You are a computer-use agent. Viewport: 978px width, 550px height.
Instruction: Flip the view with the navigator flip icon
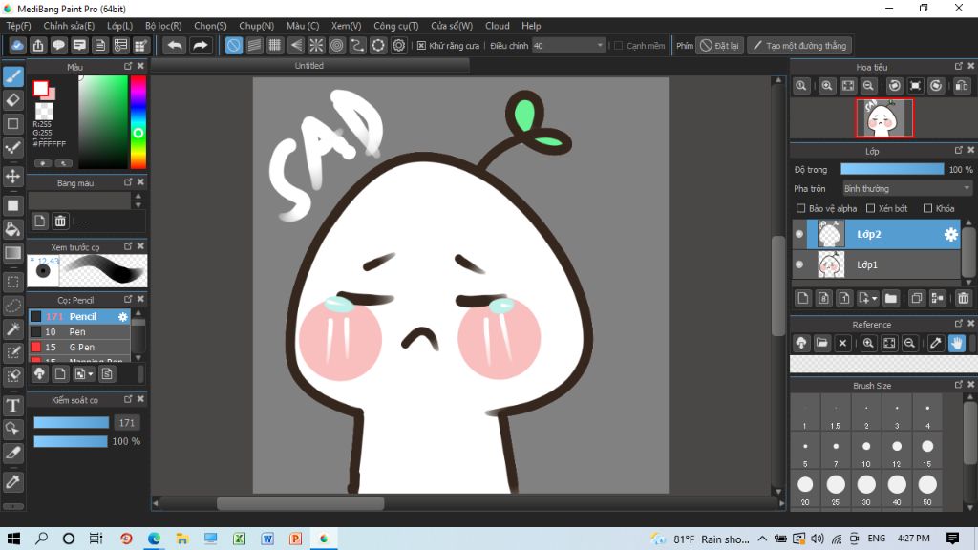pos(962,86)
